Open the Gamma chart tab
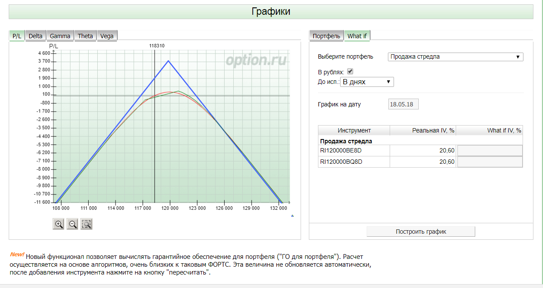The width and height of the screenshot is (543, 288). [x=60, y=36]
